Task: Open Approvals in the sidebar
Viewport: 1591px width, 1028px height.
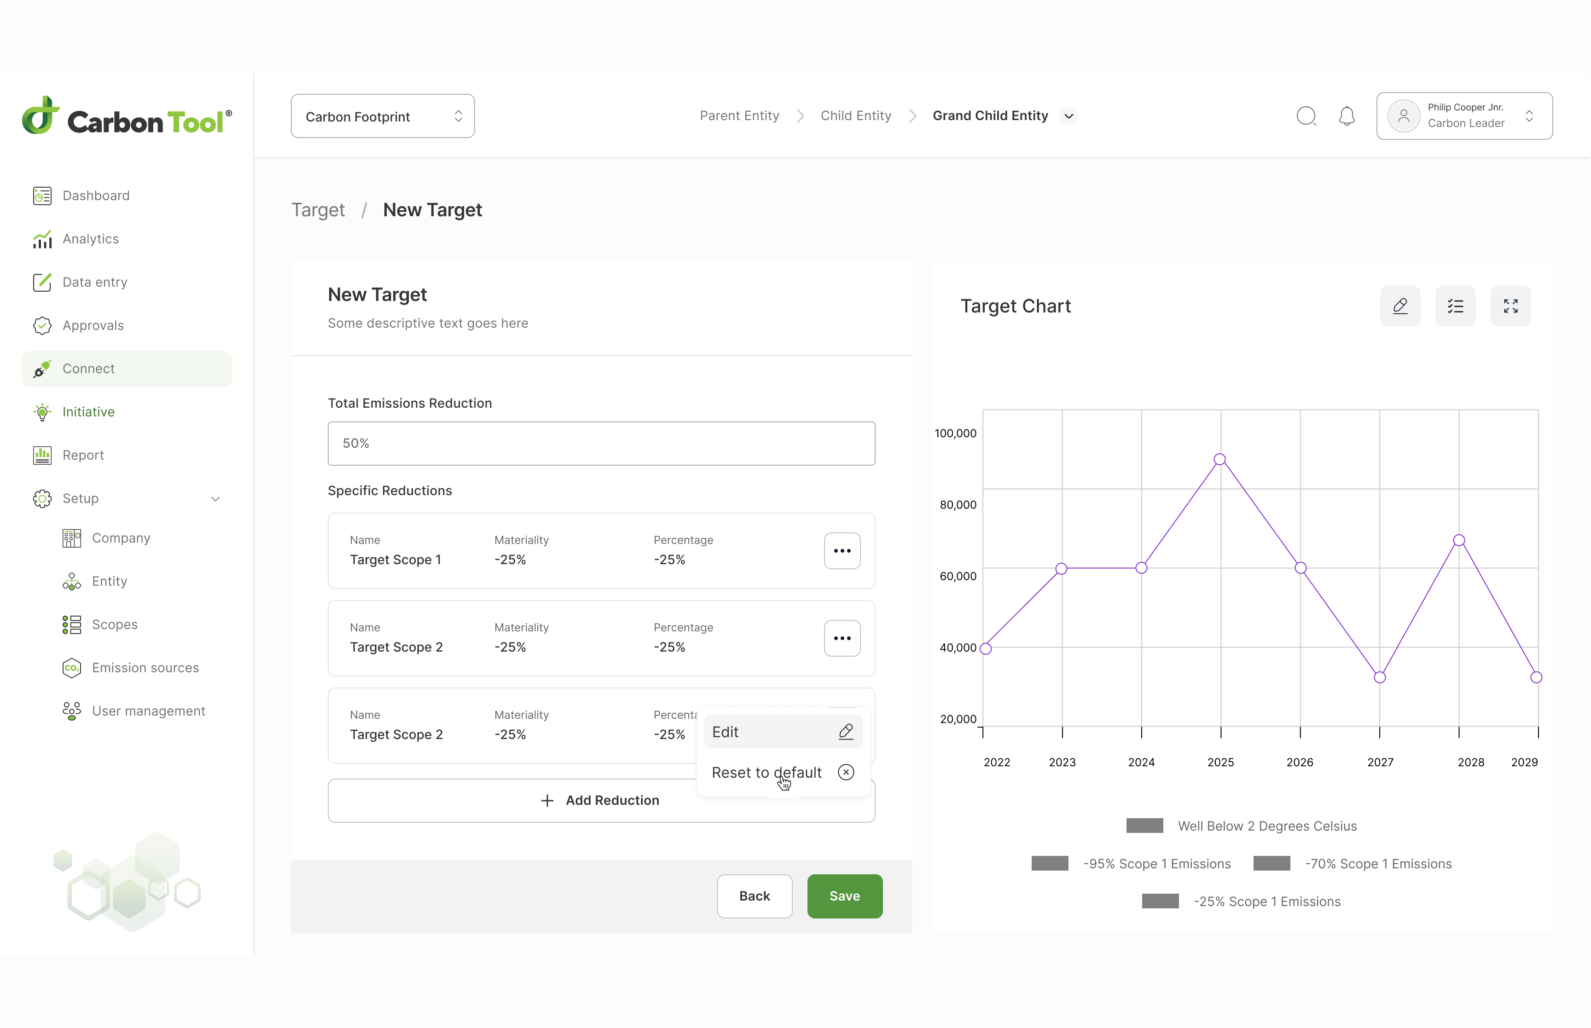Action: (x=127, y=326)
